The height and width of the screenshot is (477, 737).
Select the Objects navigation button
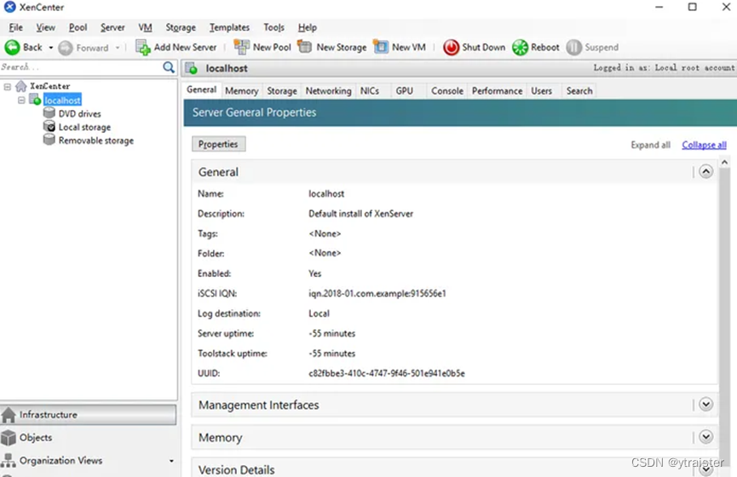pos(89,438)
